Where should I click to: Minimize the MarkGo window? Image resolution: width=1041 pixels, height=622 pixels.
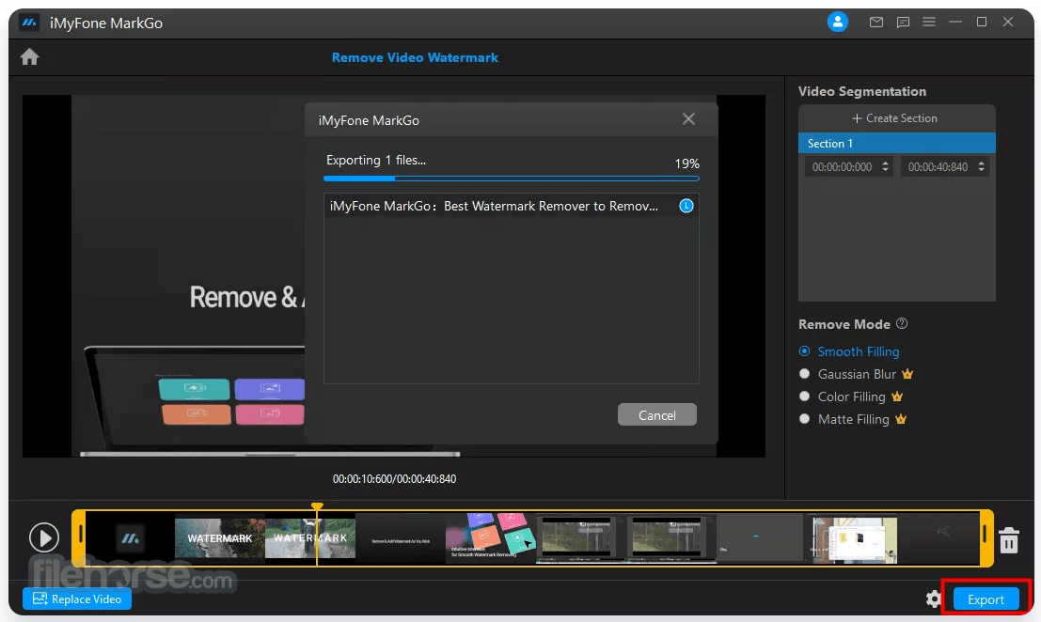click(x=955, y=22)
